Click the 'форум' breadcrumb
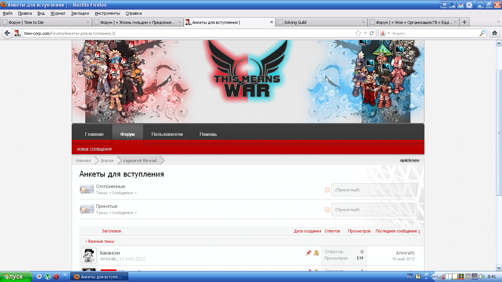Image resolution: width=502 pixels, height=282 pixels. pyautogui.click(x=107, y=160)
